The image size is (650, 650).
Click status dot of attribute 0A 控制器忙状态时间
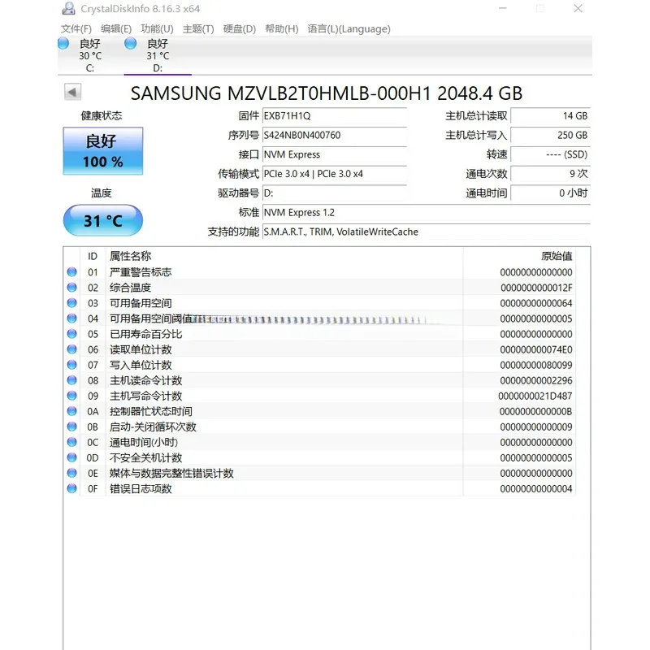click(x=71, y=411)
